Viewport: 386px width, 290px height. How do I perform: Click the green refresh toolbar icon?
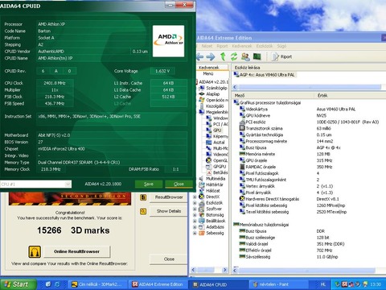coord(234,56)
